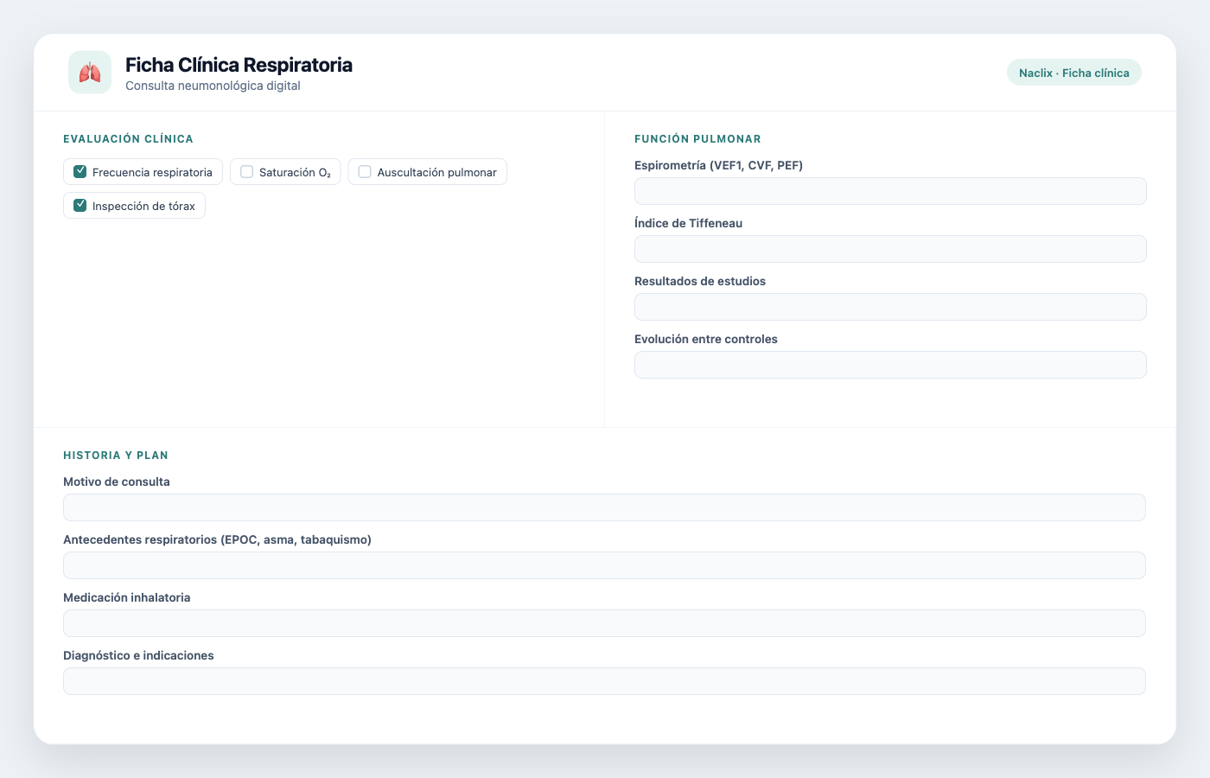Select the Resultados de estudios field
1210x778 pixels.
click(x=890, y=307)
